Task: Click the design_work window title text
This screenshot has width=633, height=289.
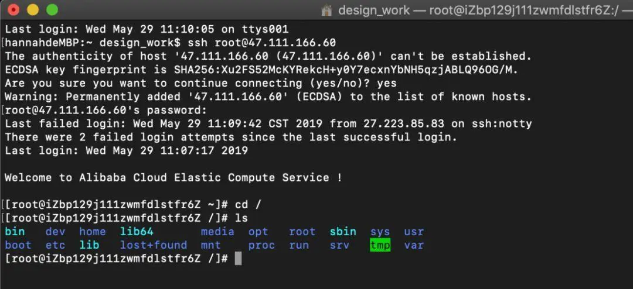Action: (x=374, y=10)
